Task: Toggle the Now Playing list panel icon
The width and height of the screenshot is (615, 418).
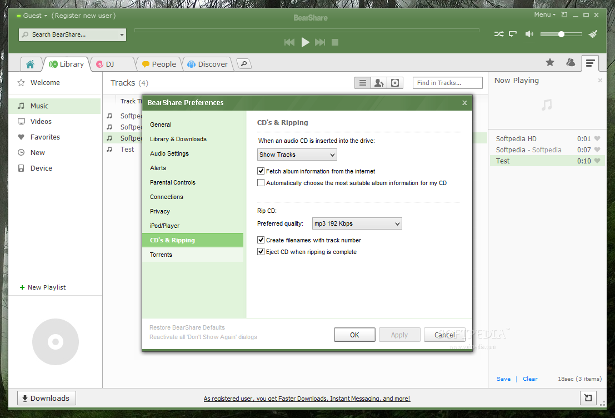Action: pyautogui.click(x=590, y=63)
